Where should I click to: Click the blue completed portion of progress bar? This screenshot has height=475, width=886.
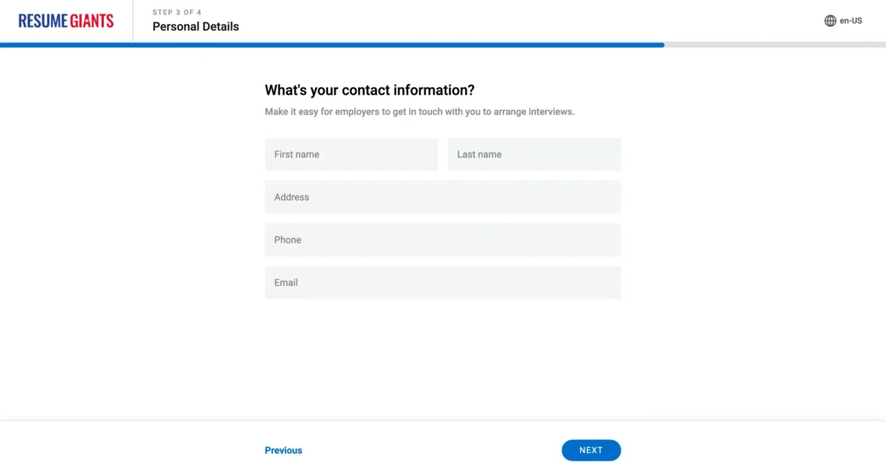tap(332, 45)
